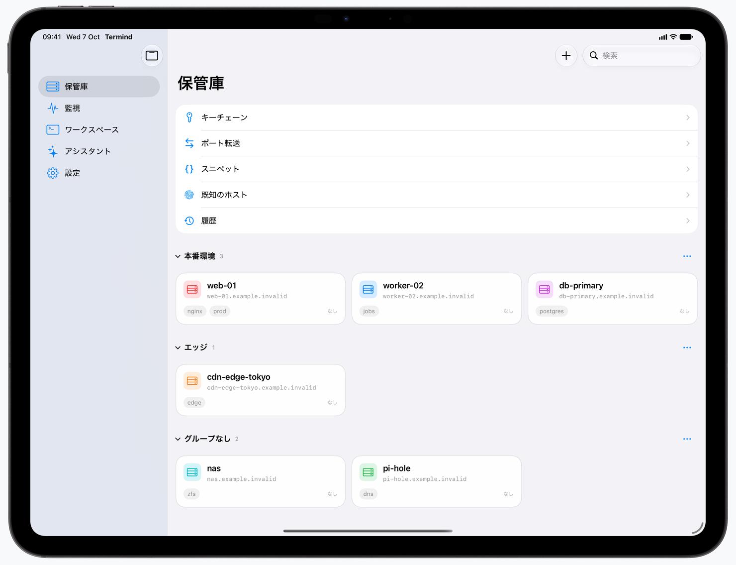Click the battery icon in status bar
The image size is (736, 565).
tap(686, 37)
